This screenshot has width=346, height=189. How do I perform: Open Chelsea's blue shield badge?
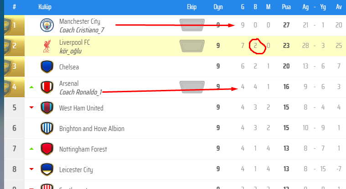[47, 66]
